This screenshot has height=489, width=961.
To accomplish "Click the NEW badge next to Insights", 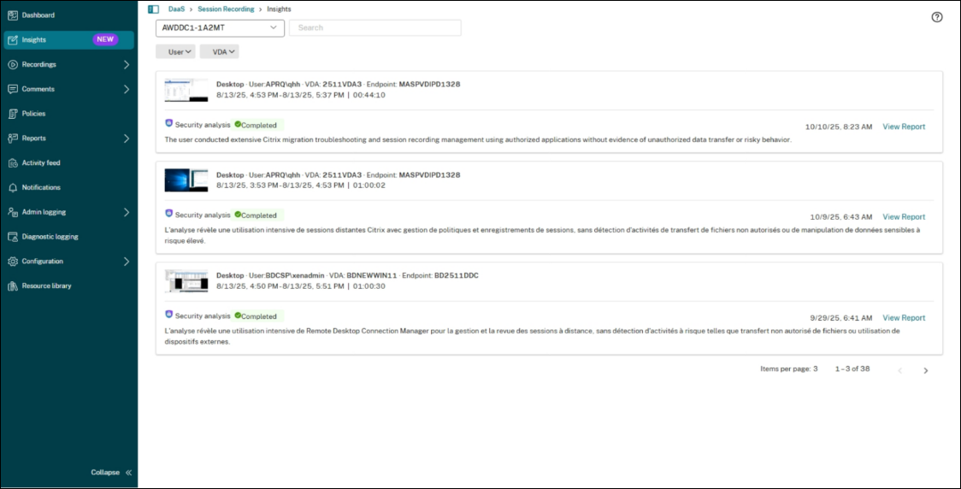I will pyautogui.click(x=105, y=39).
